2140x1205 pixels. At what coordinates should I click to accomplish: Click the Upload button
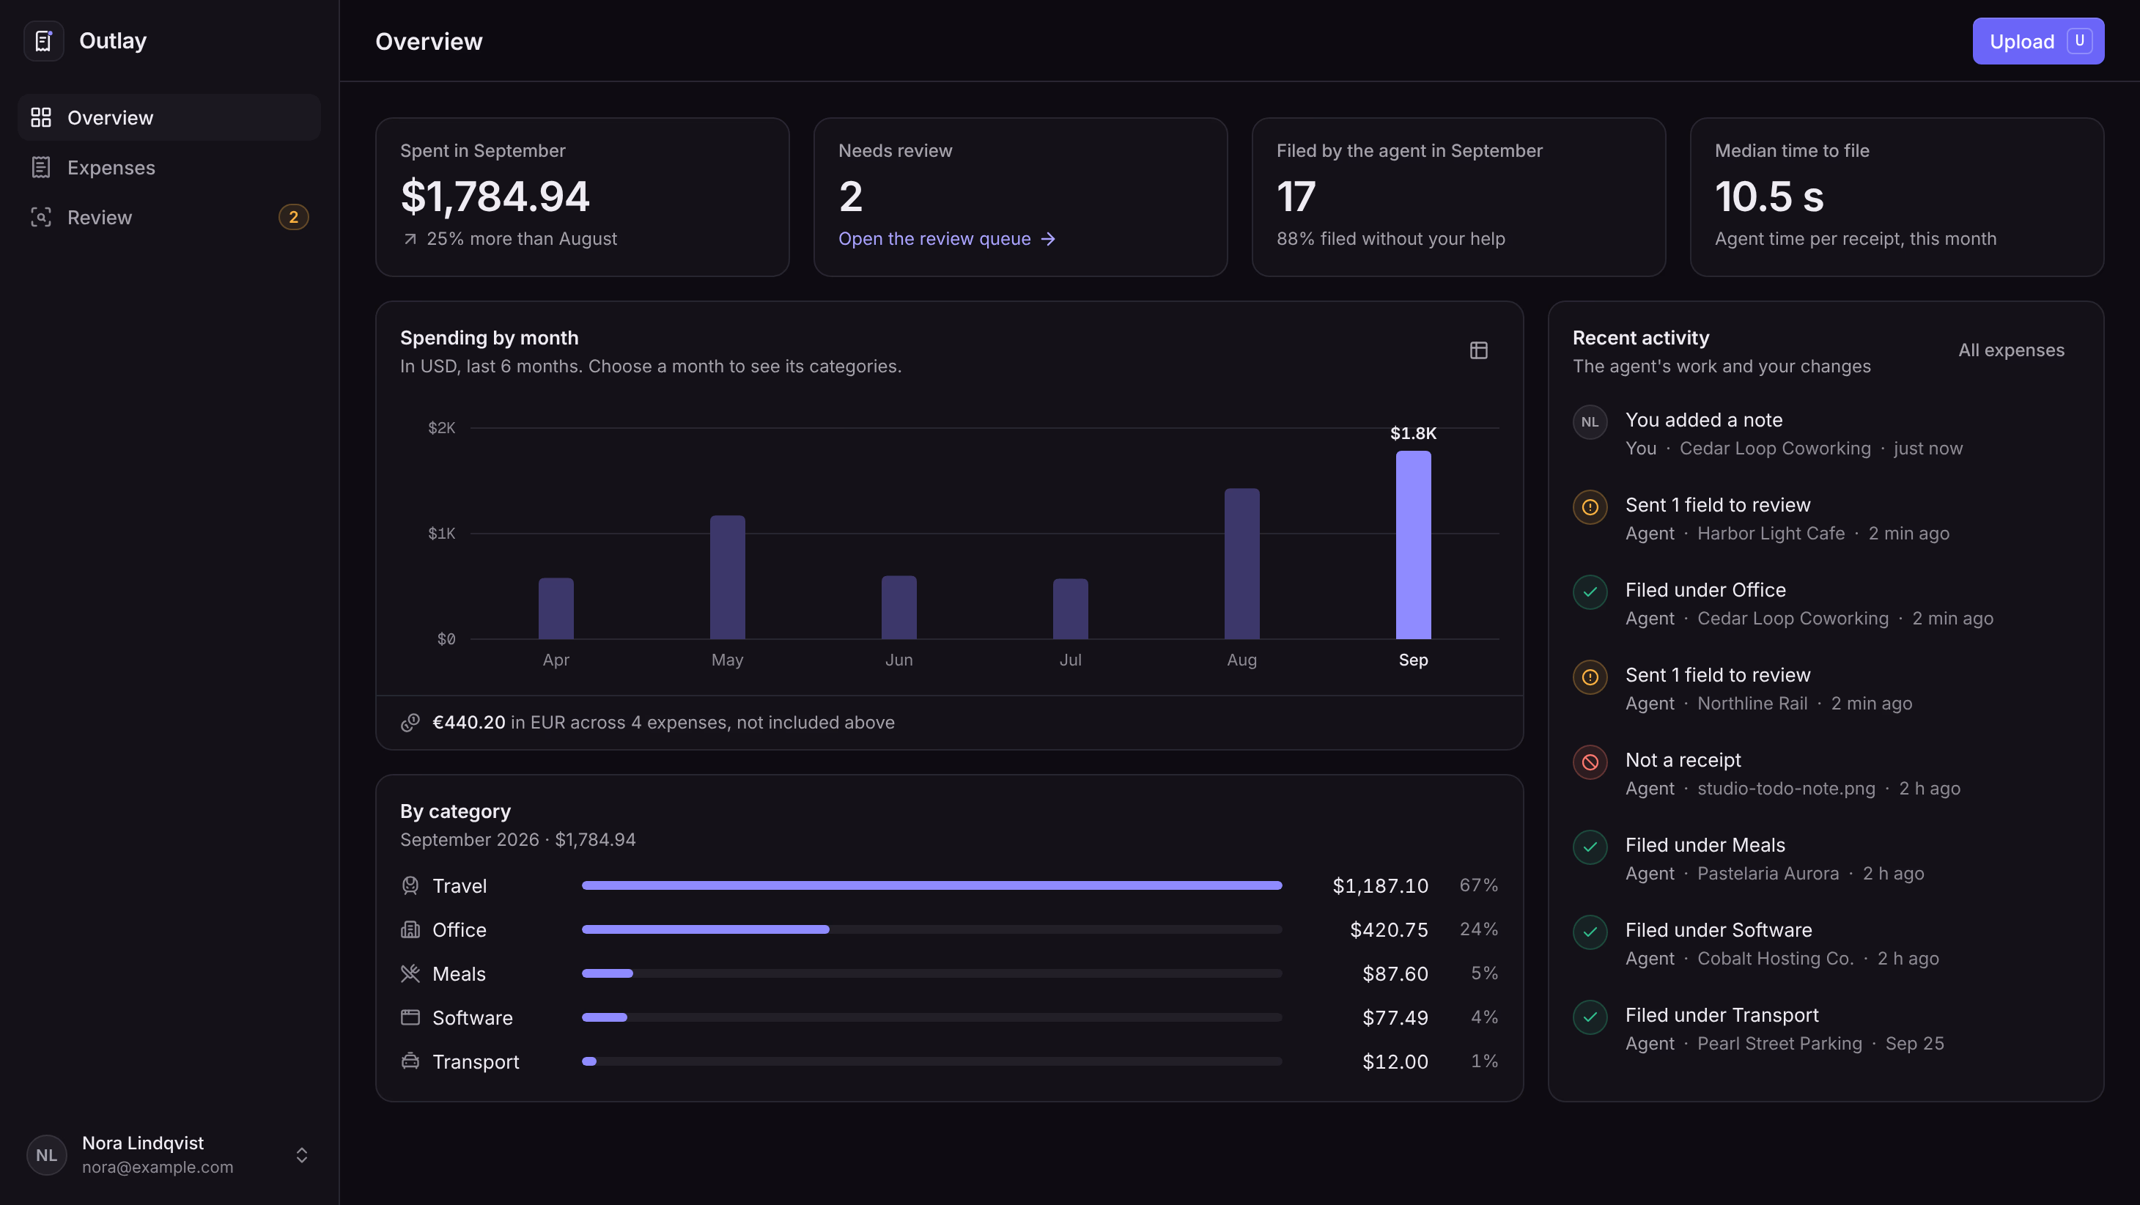pyautogui.click(x=2038, y=41)
